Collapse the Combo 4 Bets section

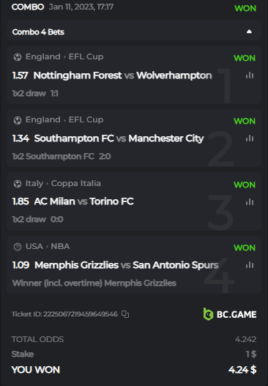[249, 31]
